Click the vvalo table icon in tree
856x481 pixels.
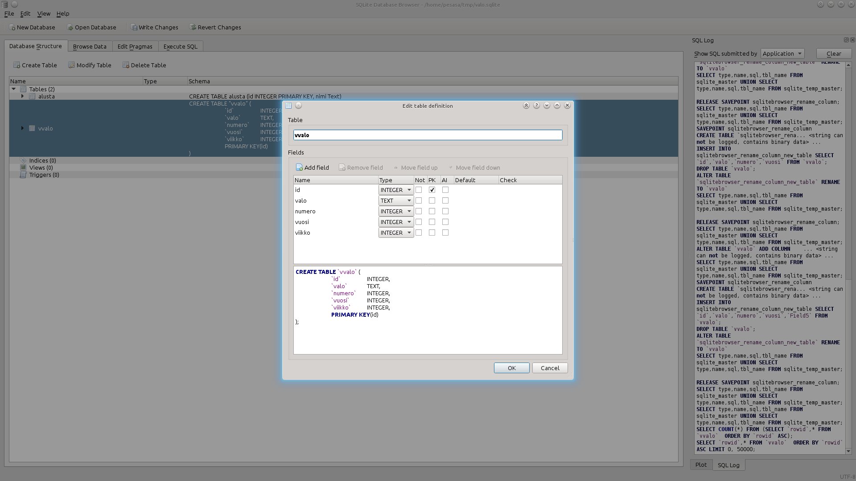32,128
